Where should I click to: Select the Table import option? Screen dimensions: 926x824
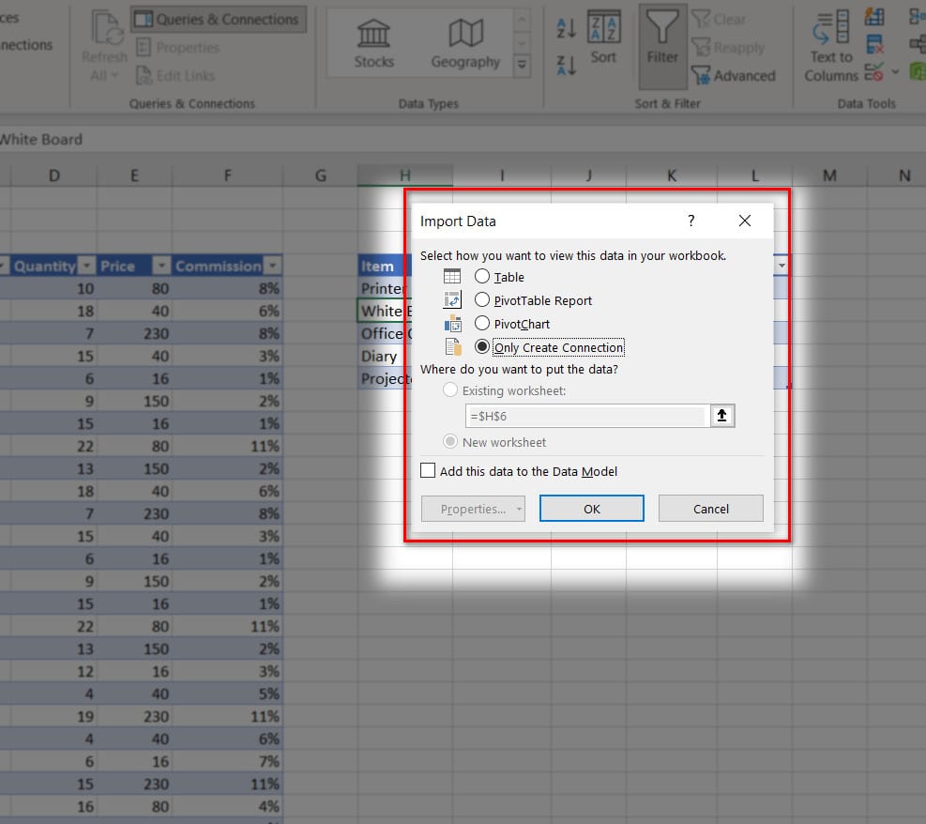[480, 277]
